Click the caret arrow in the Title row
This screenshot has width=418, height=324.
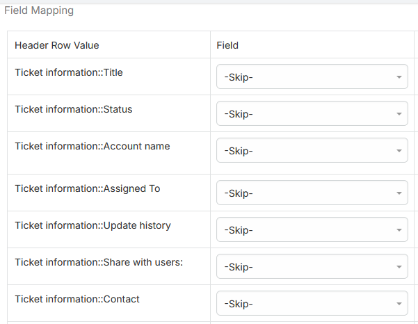(399, 77)
